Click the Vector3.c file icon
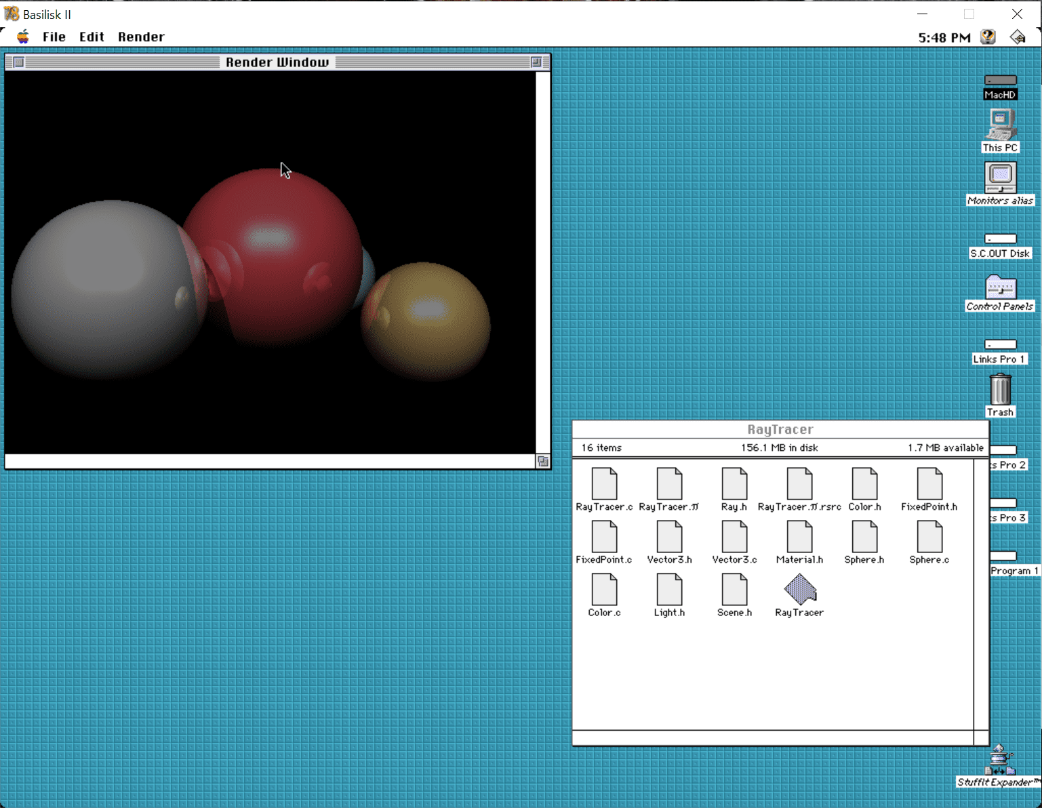Viewport: 1042px width, 808px height. click(734, 537)
